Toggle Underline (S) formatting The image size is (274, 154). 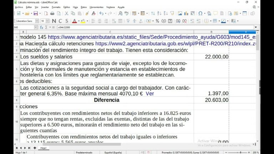click(x=67, y=21)
